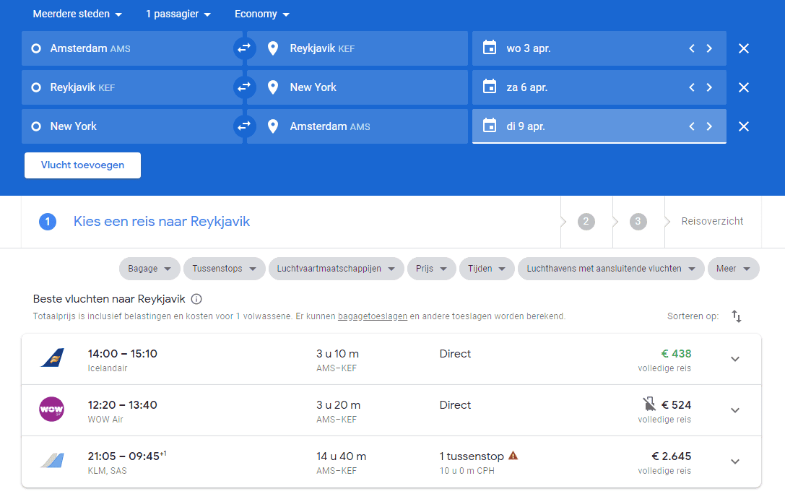Click the sort order arrows icon

pos(737,316)
